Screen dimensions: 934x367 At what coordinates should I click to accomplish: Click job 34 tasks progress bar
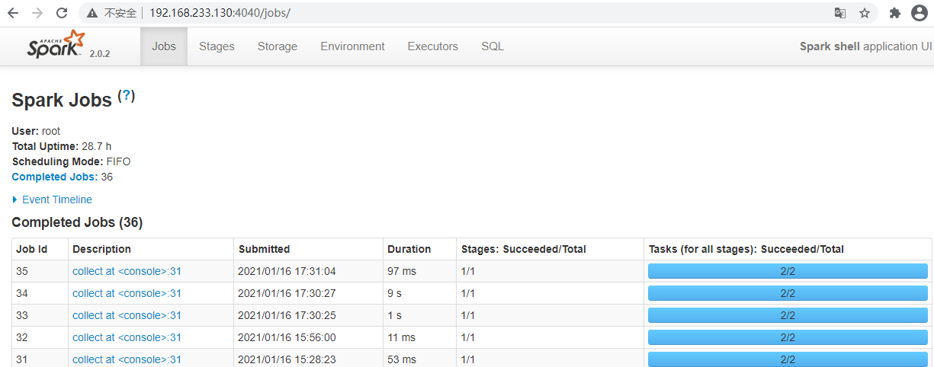[788, 293]
